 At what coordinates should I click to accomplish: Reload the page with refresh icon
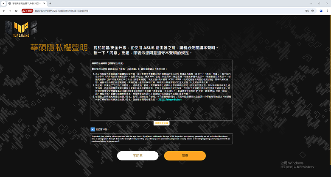(x=16, y=11)
